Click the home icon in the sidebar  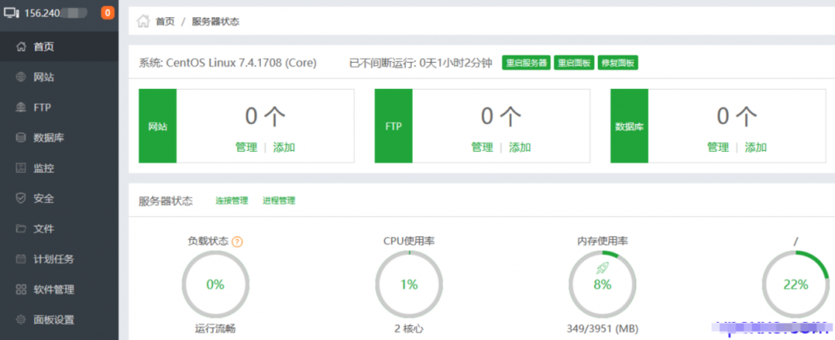(21, 46)
